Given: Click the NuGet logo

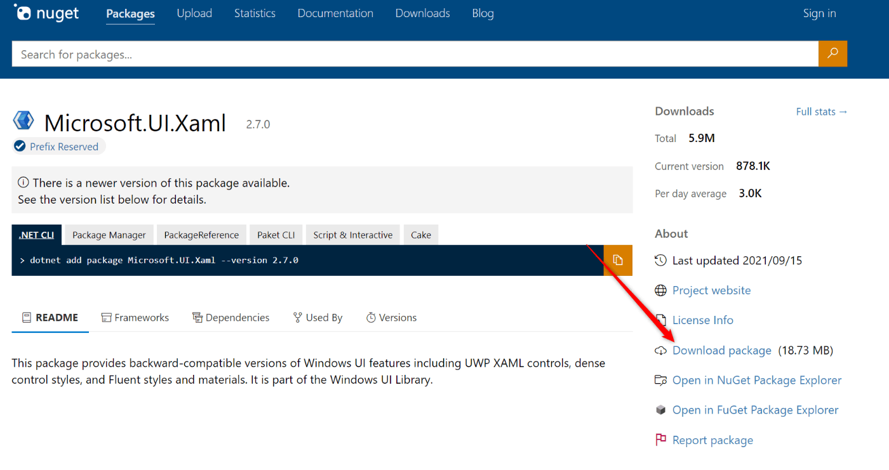Looking at the screenshot, I should (46, 13).
